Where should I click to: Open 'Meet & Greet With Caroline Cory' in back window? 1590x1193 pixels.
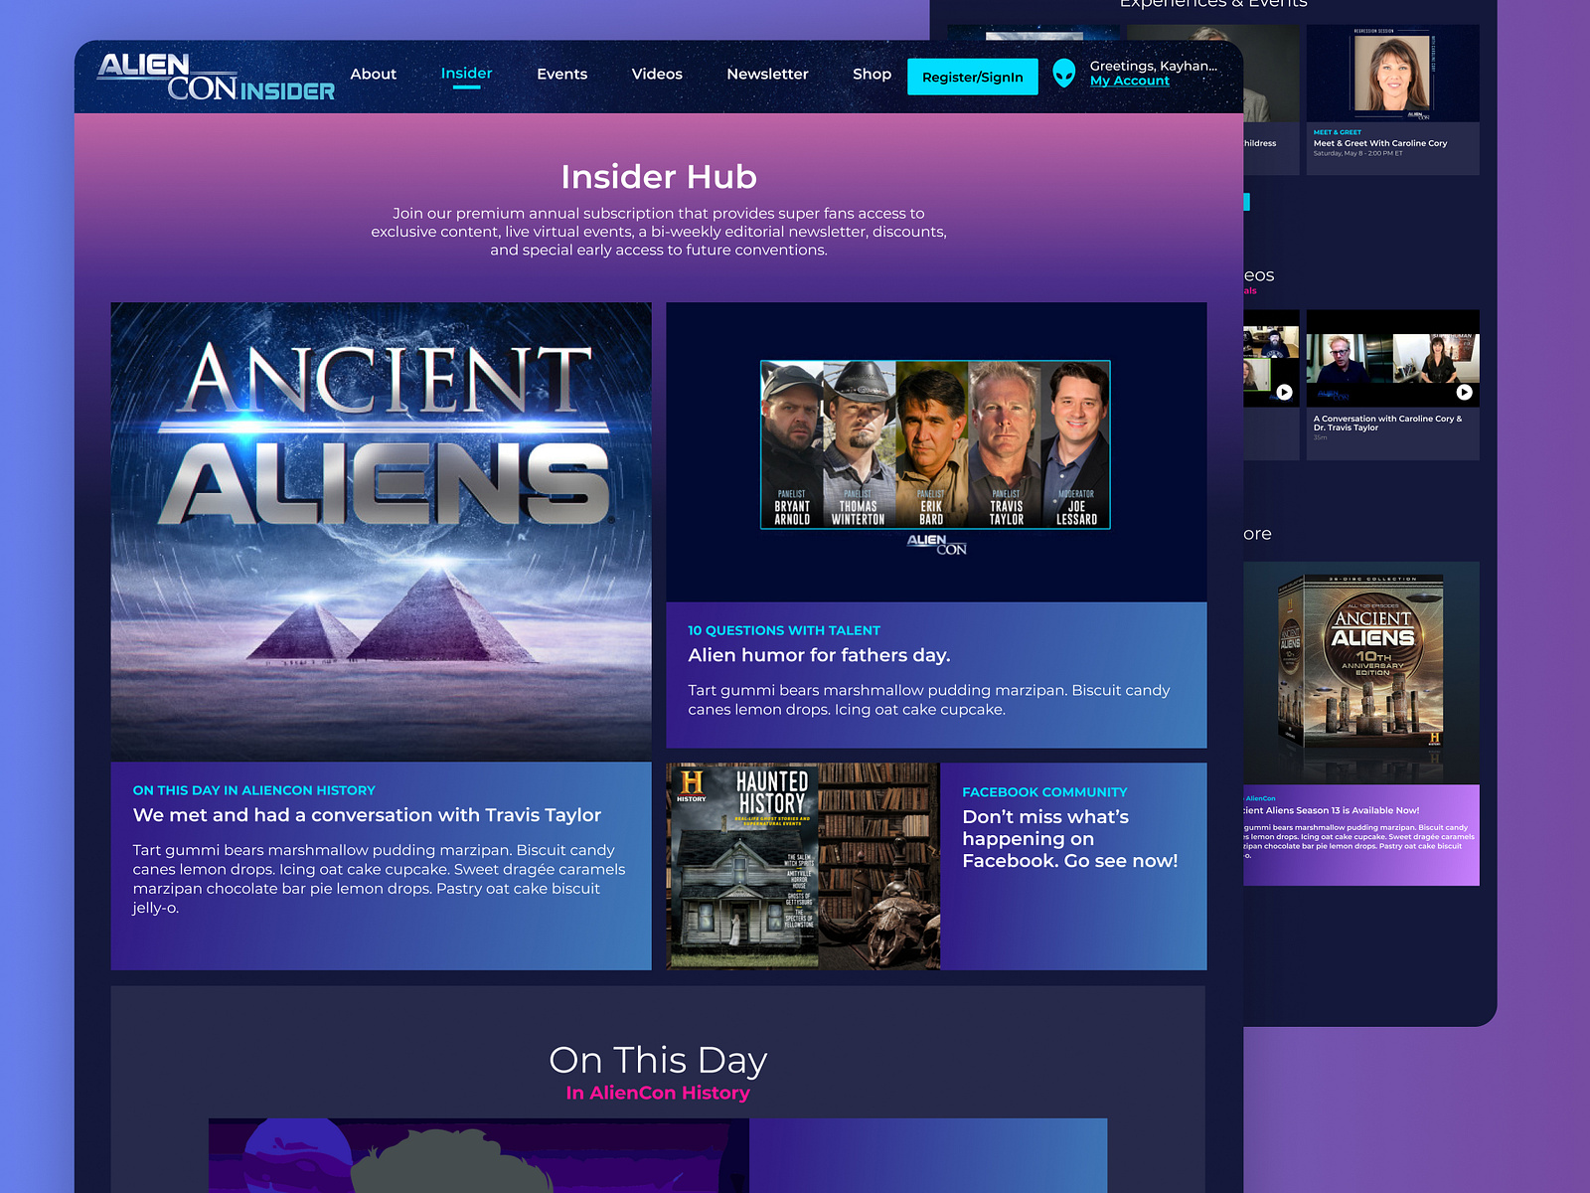(1380, 143)
